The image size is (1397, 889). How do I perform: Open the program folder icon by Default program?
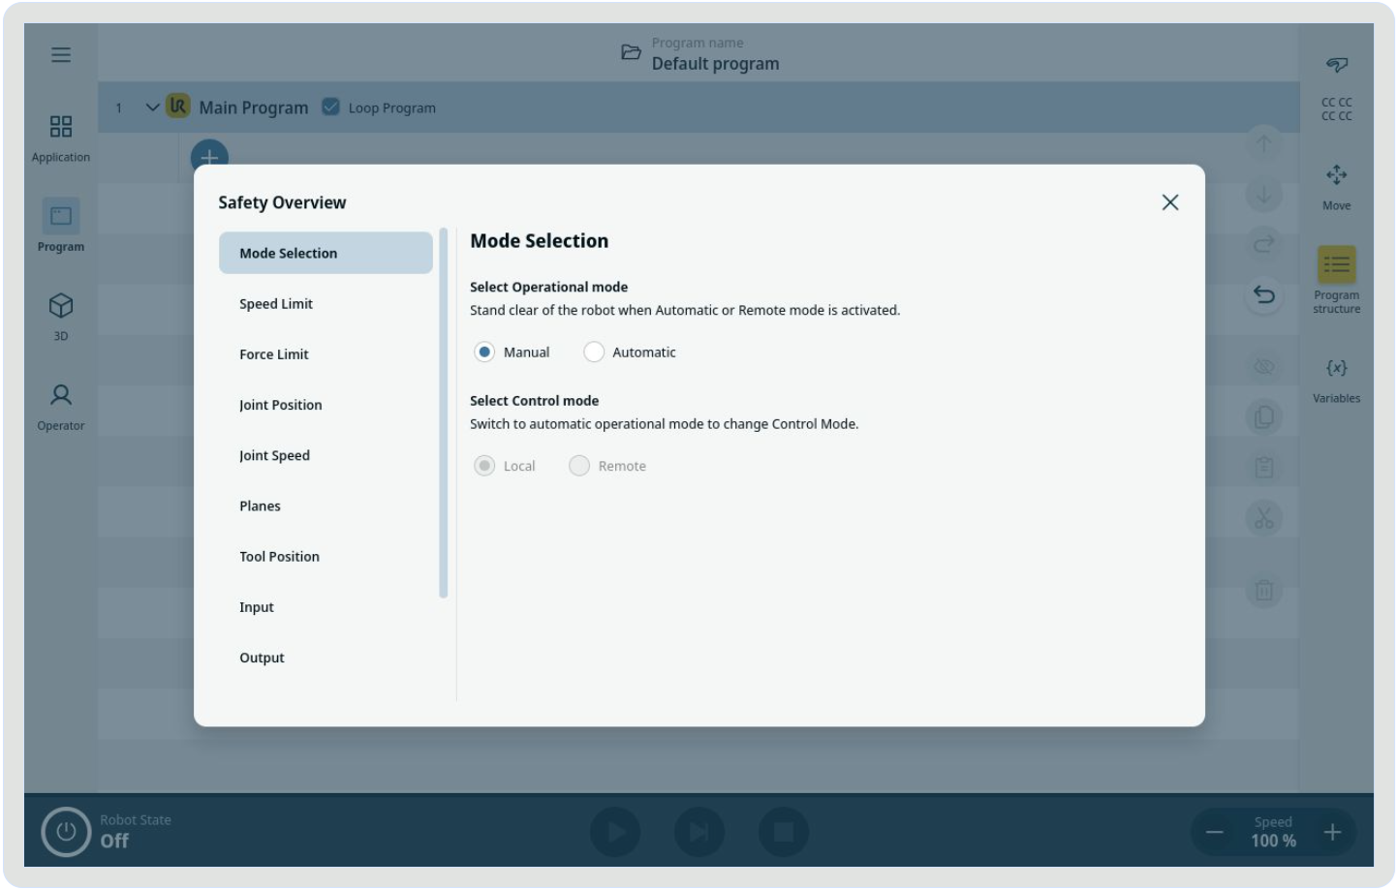point(631,53)
